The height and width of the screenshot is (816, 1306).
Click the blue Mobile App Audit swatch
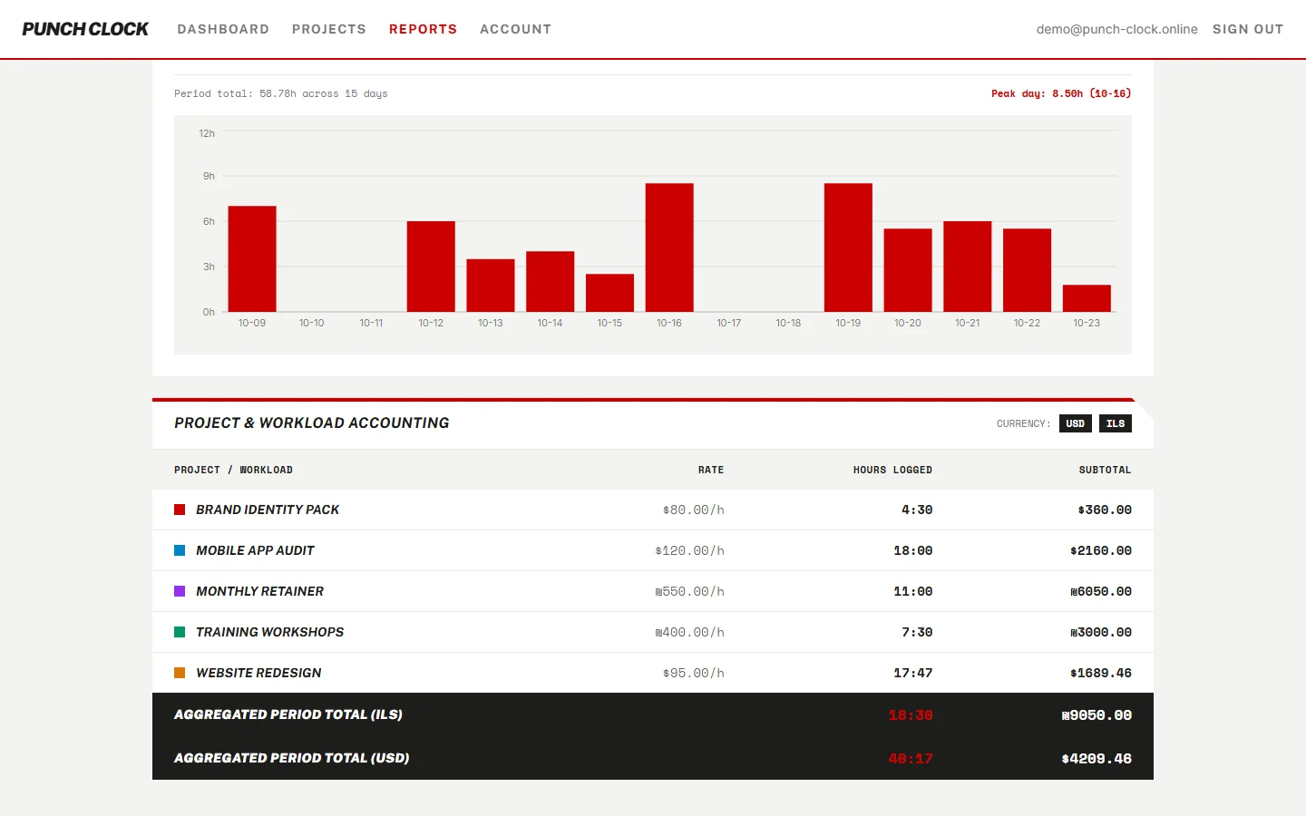[x=180, y=550]
